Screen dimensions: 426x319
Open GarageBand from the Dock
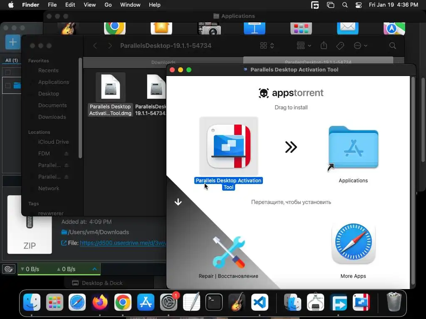pos(237,302)
